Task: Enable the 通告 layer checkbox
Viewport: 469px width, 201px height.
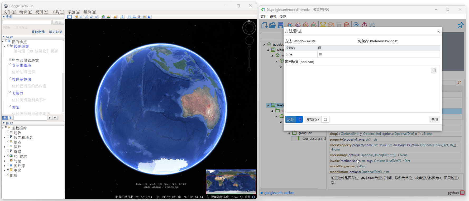Action: tap(8, 132)
